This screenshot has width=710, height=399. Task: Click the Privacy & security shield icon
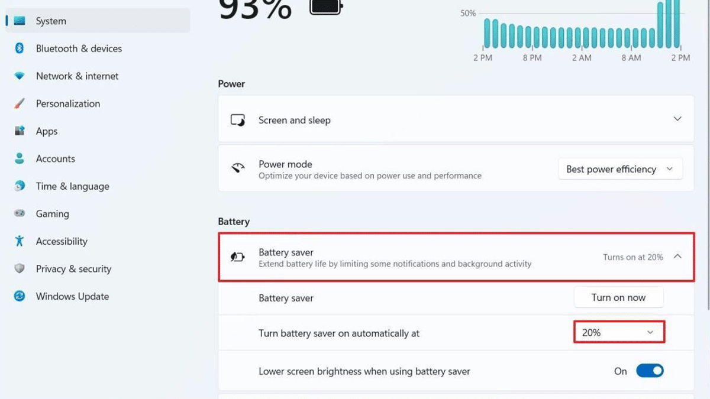20,268
